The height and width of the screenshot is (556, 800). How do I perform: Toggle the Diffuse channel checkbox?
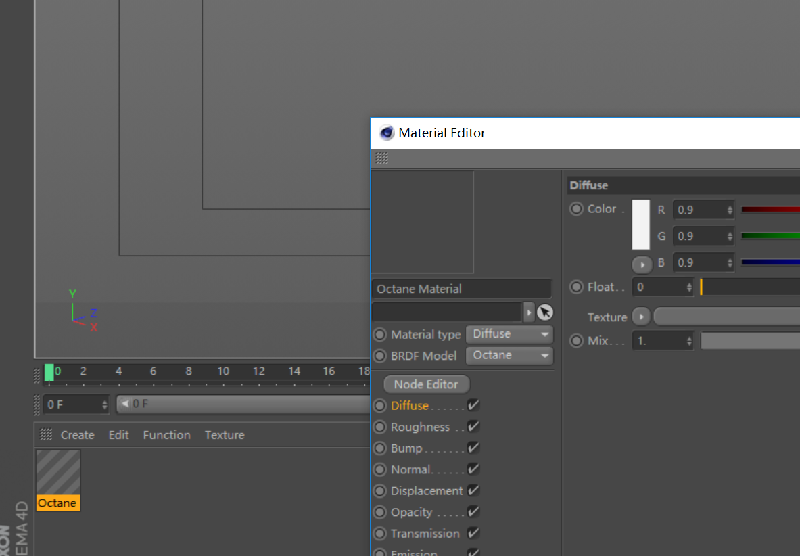click(473, 405)
